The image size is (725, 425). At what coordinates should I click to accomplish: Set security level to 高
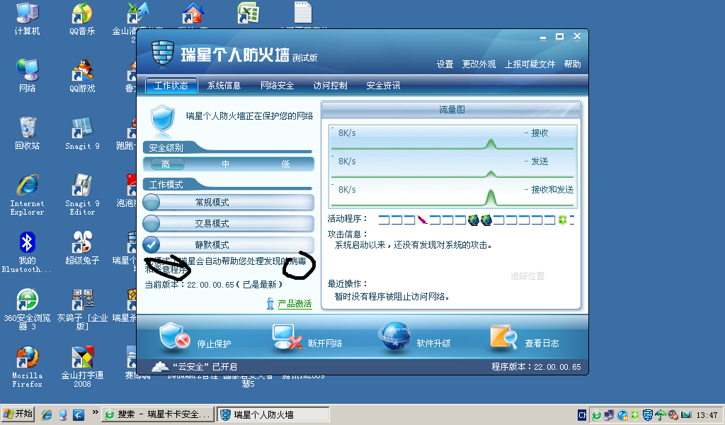(166, 164)
